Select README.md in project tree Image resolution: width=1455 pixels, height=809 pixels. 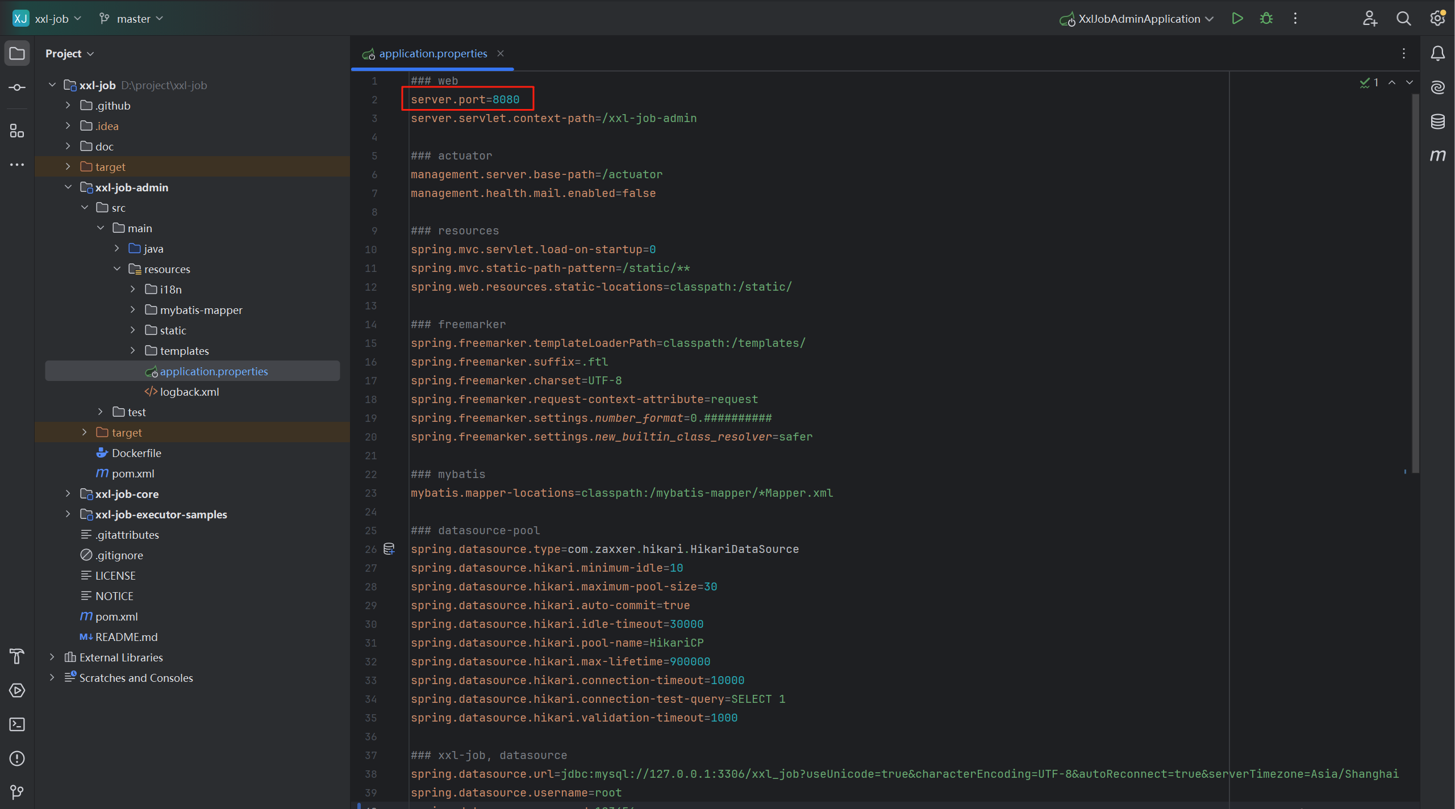(x=119, y=637)
